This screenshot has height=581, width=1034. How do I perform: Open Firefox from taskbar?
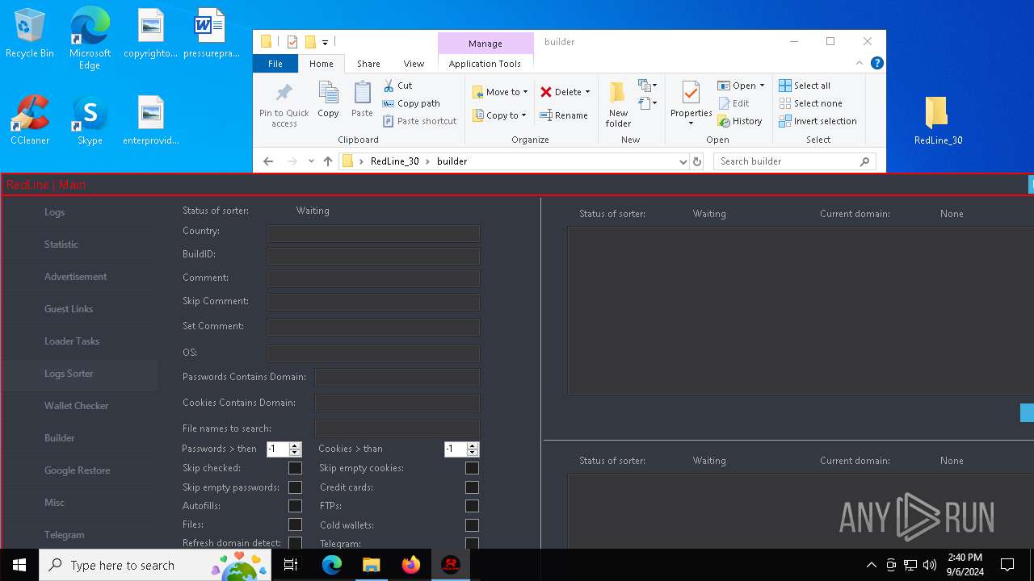[411, 565]
